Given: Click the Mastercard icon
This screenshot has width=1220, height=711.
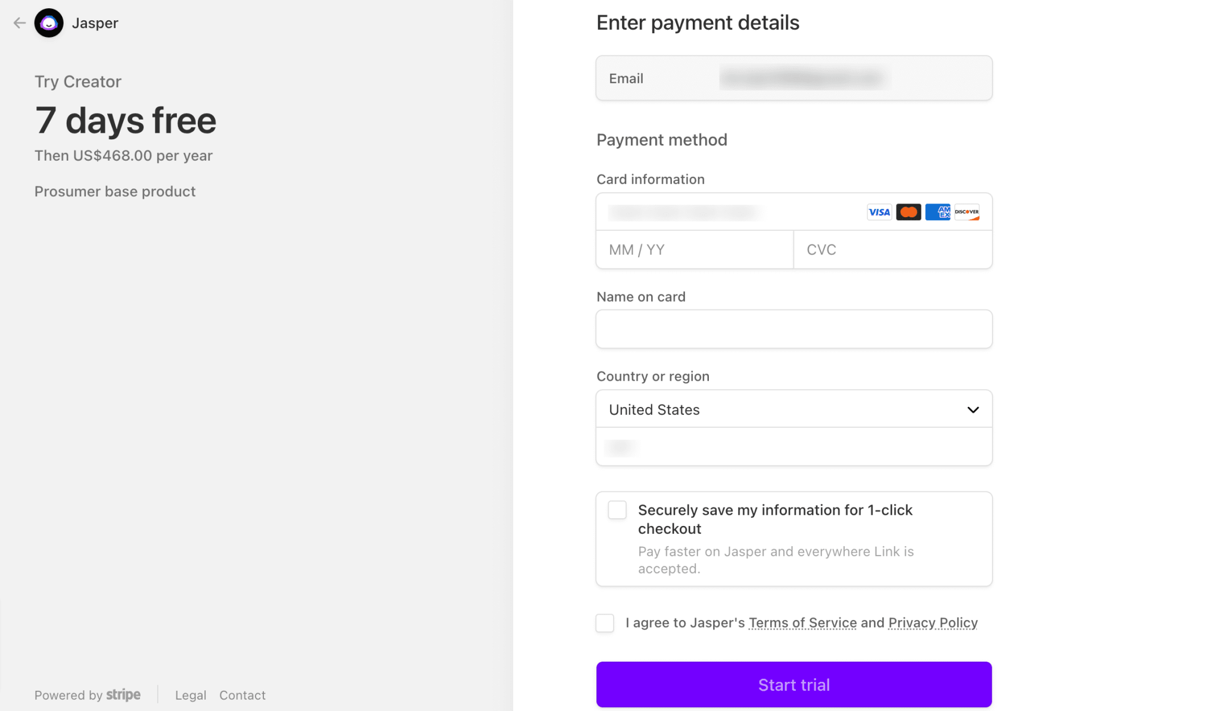Looking at the screenshot, I should pyautogui.click(x=908, y=212).
